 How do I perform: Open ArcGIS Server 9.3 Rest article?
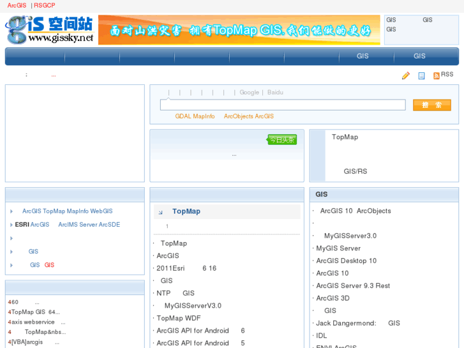353,285
